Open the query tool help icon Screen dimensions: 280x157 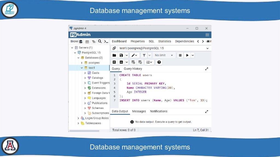coord(159,62)
